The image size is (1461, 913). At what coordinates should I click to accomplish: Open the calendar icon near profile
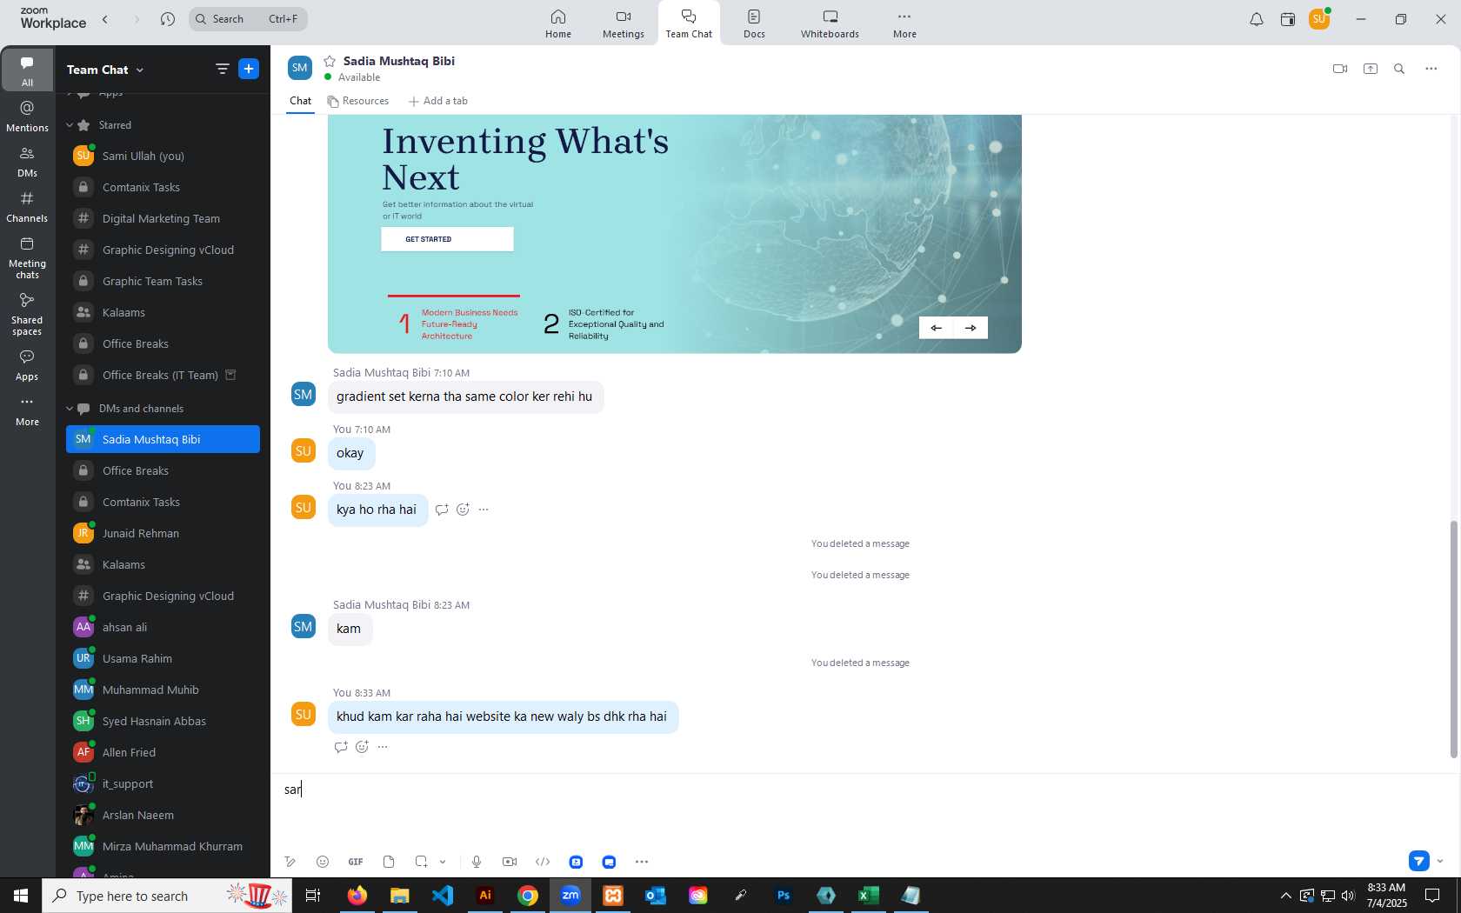coord(1288,19)
